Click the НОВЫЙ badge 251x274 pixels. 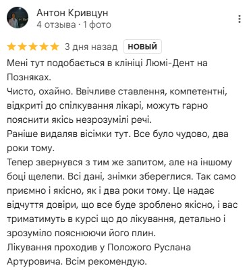[142, 47]
